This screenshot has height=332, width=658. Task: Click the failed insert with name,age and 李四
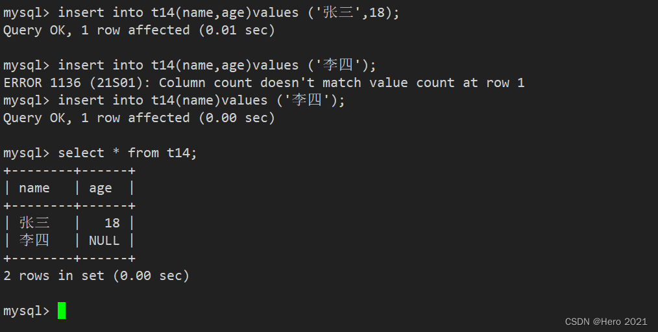(x=217, y=65)
